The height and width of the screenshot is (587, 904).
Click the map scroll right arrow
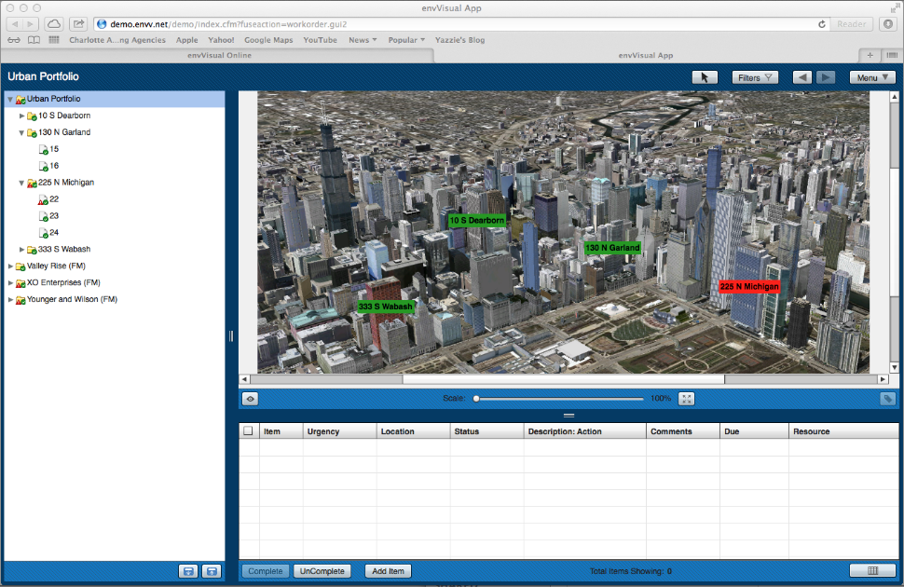pyautogui.click(x=883, y=379)
